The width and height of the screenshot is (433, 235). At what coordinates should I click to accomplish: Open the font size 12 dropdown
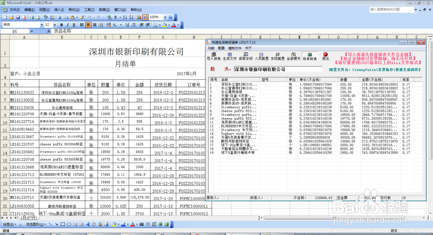(x=55, y=25)
